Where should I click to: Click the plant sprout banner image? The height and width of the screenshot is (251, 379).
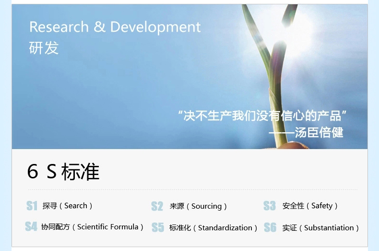pos(190,76)
